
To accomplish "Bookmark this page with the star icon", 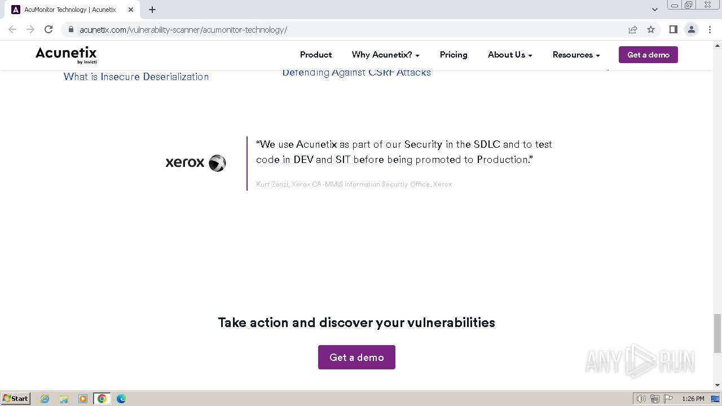I will pyautogui.click(x=651, y=29).
